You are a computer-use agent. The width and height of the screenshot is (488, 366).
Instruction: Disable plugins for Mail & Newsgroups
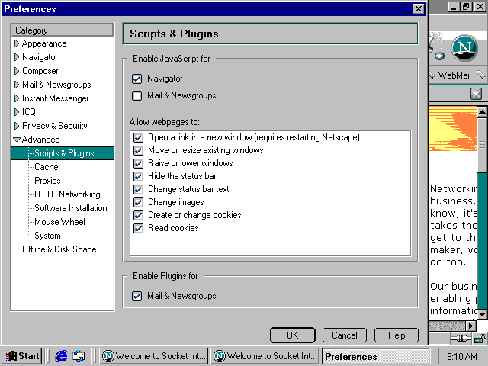click(x=137, y=296)
